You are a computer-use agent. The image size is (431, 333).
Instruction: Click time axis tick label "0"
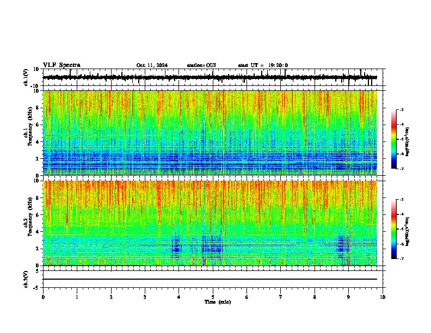[43, 297]
